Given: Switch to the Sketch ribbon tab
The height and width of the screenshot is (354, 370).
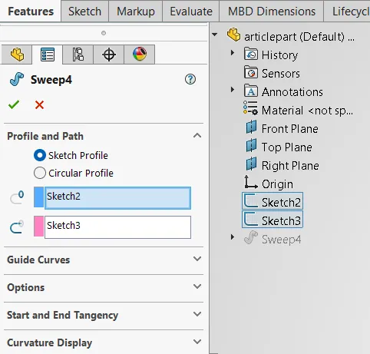Looking at the screenshot, I should coord(84,12).
